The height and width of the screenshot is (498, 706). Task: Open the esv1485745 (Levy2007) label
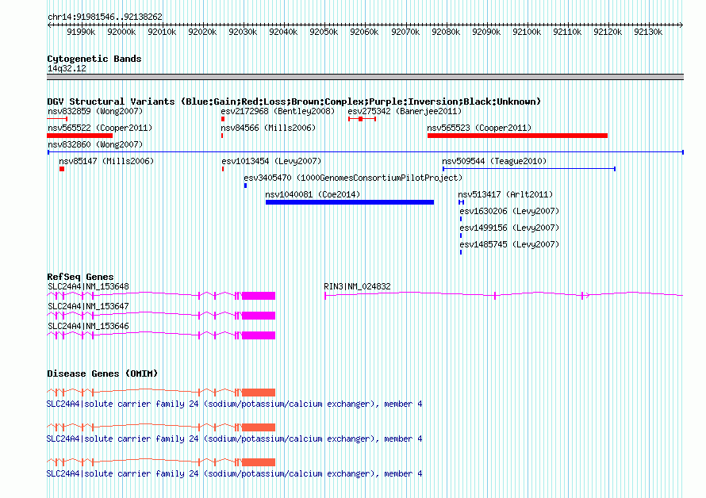tap(509, 244)
